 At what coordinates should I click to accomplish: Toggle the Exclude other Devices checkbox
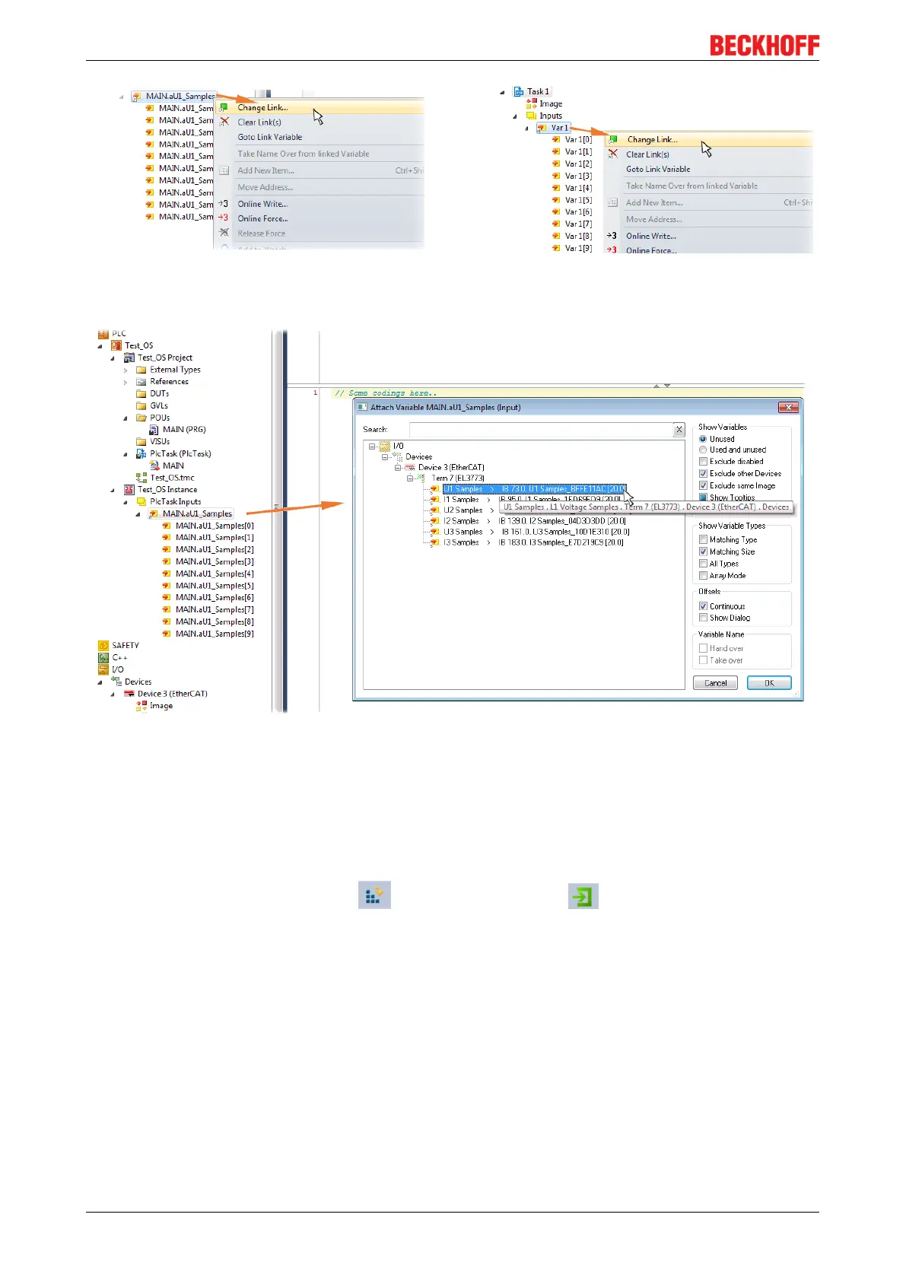[x=703, y=473]
